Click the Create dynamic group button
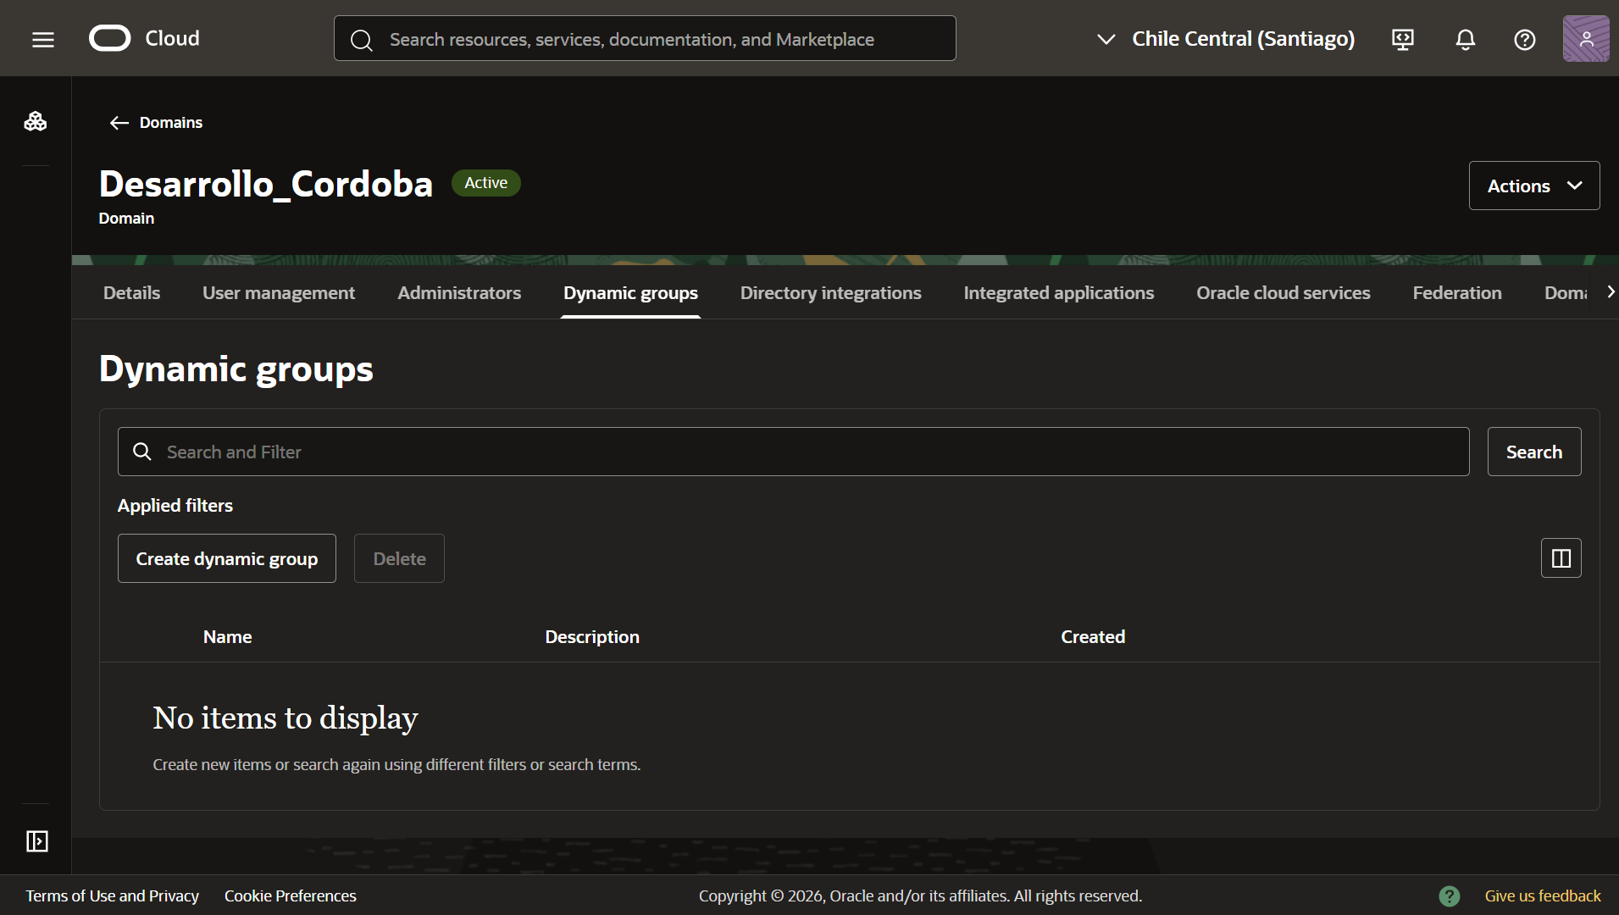The image size is (1619, 915). click(227, 558)
